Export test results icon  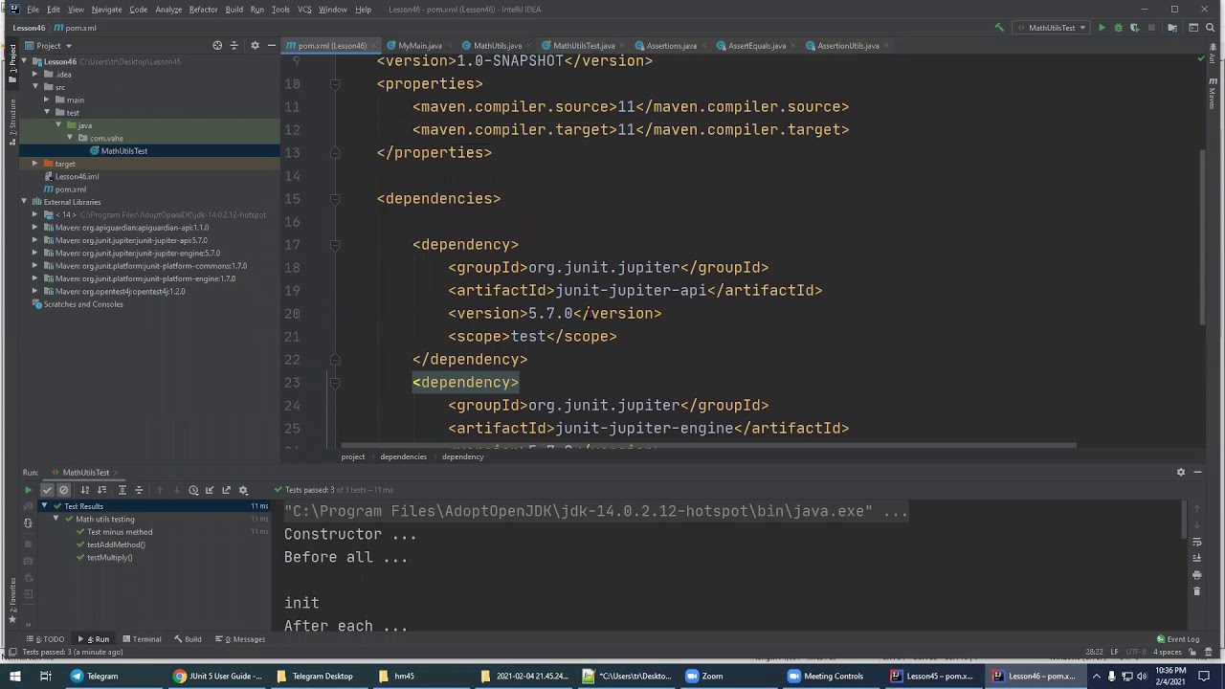(x=226, y=490)
